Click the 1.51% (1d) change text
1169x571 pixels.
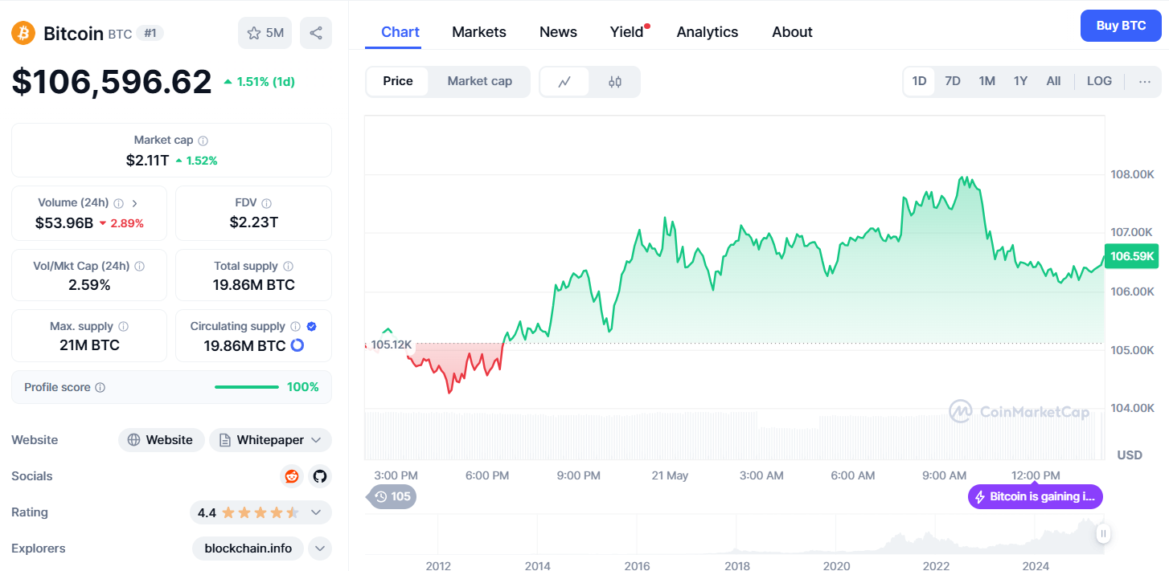[259, 82]
